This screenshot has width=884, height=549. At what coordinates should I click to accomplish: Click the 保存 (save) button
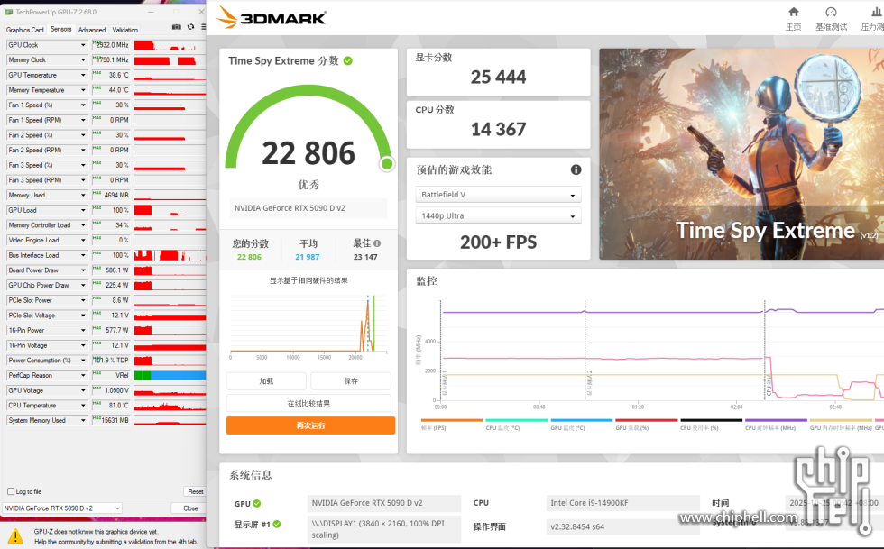tap(351, 381)
